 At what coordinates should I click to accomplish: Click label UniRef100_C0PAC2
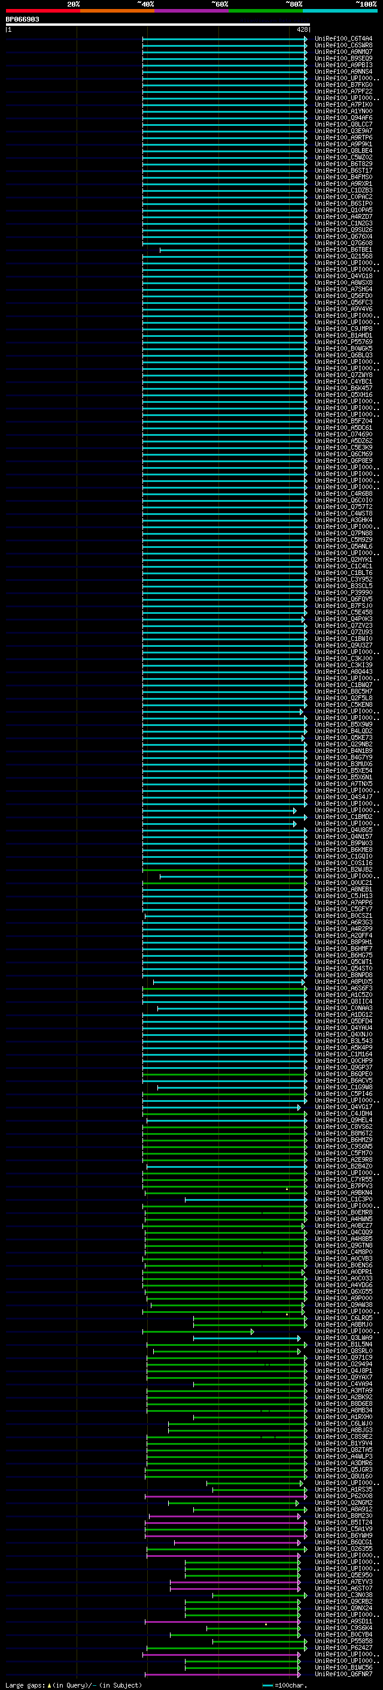tap(344, 197)
